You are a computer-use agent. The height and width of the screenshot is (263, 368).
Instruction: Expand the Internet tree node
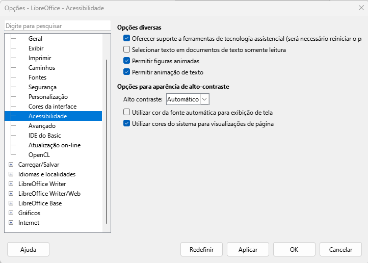pos(11,222)
